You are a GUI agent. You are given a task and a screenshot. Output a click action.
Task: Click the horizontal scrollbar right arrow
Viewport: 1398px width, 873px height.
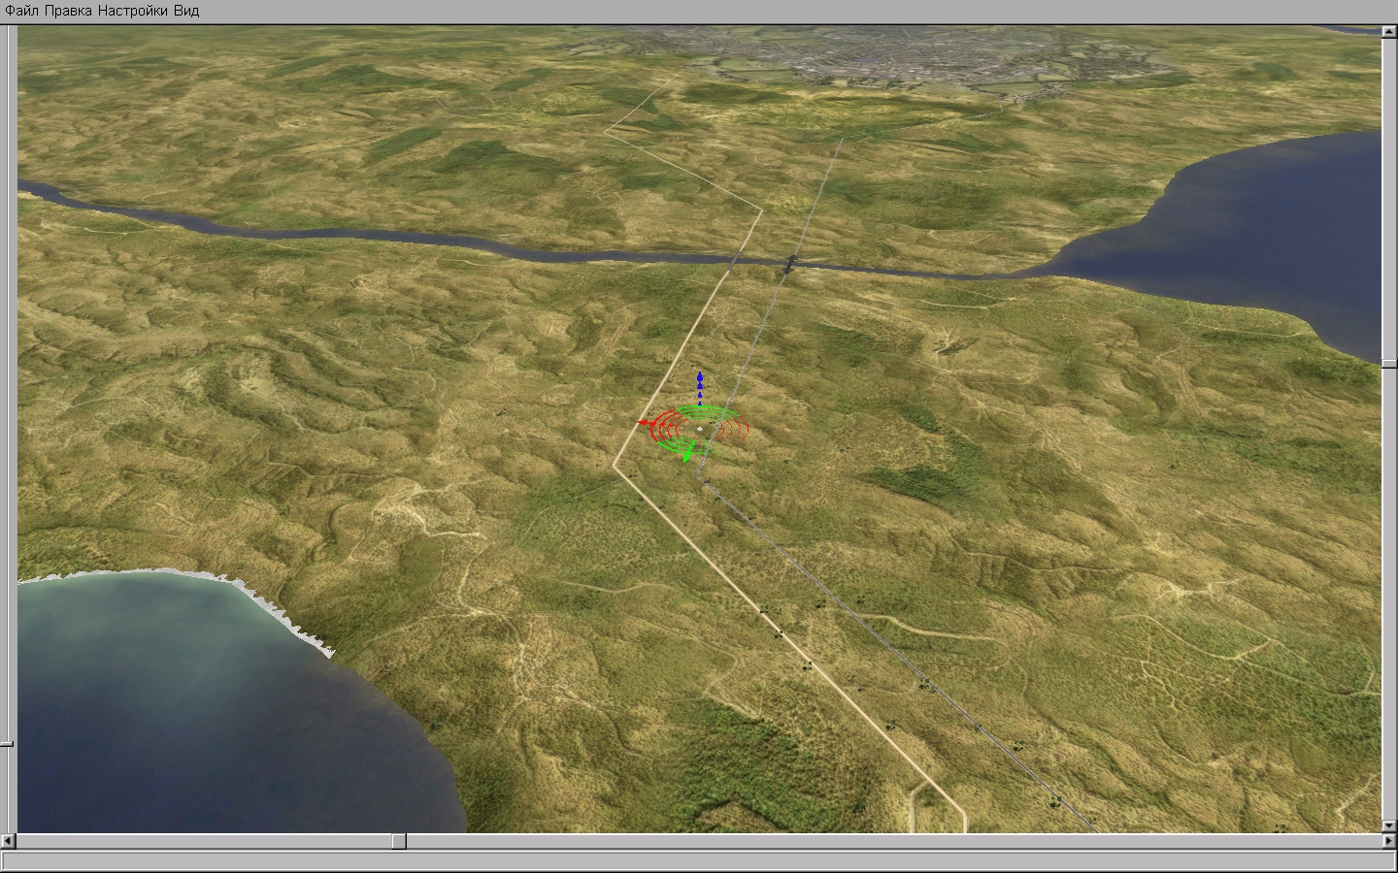pos(1387,841)
